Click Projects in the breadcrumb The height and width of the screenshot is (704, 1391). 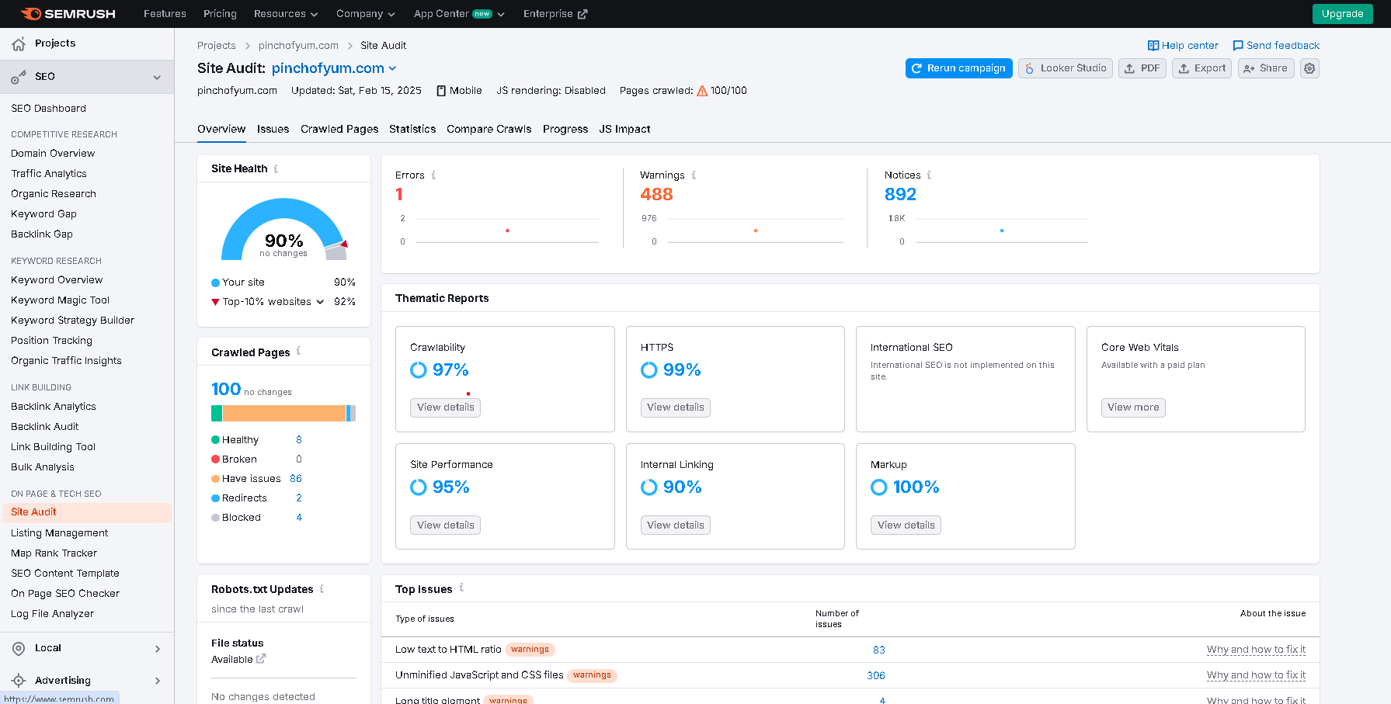216,46
